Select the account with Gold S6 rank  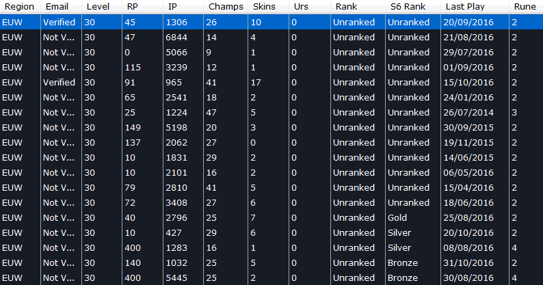271,218
